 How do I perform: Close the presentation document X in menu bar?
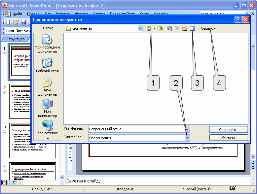pos(253,14)
